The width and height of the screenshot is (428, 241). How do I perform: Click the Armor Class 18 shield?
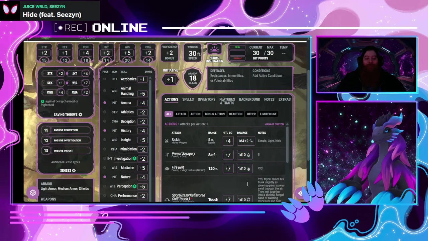193,78
